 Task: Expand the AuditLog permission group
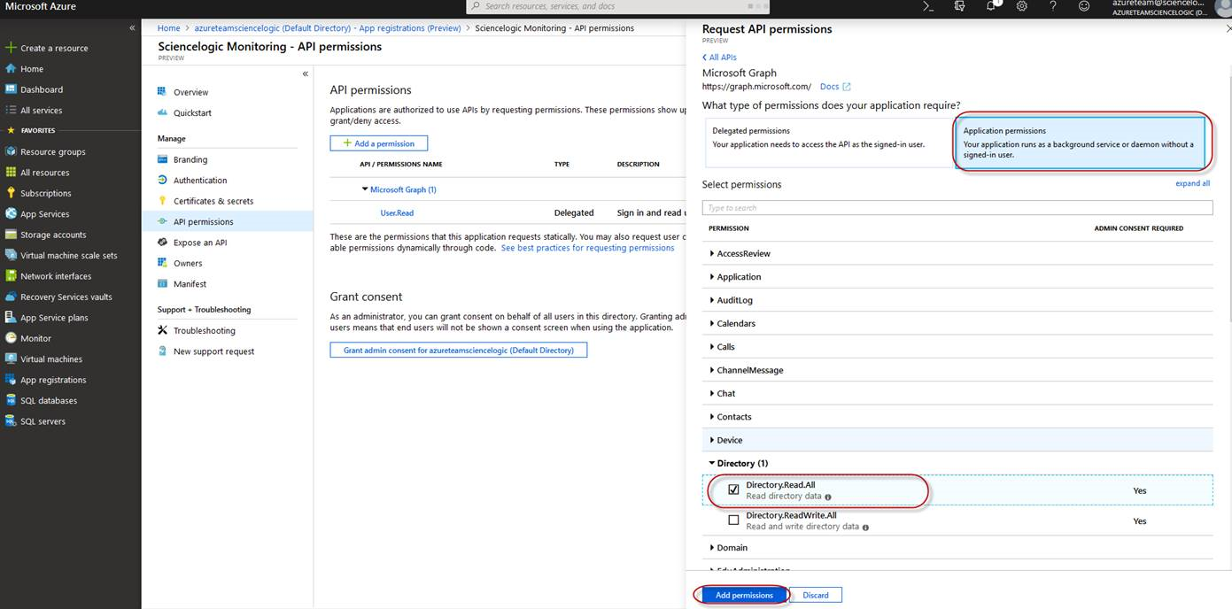(734, 300)
